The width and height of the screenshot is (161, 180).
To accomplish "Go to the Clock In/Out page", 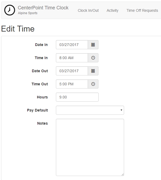I will (88, 10).
